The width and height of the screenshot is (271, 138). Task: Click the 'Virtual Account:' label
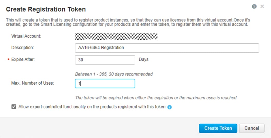coord(26,36)
